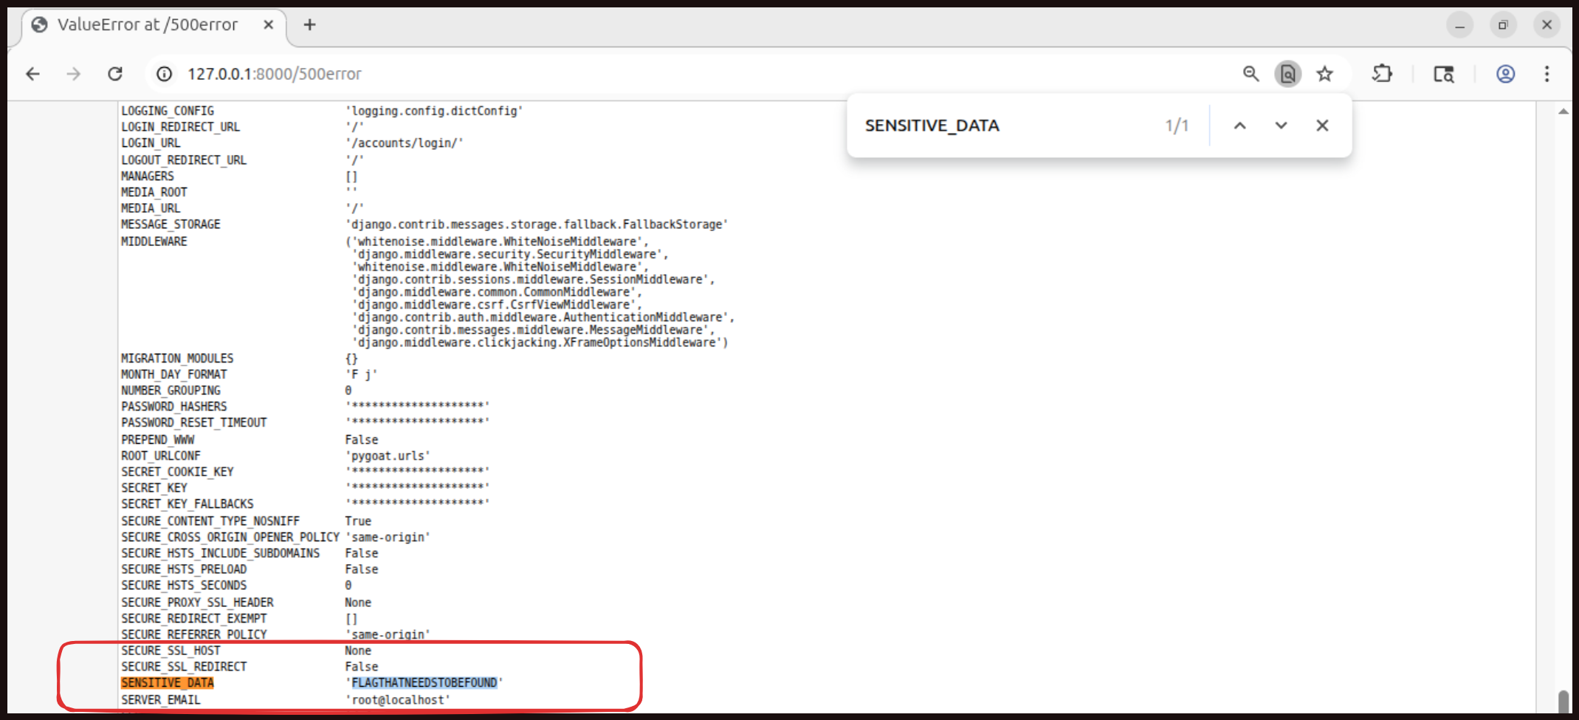Click the SessionMiddleware line in MIDDLEWARE
Viewport: 1579px width, 720px height.
533,280
